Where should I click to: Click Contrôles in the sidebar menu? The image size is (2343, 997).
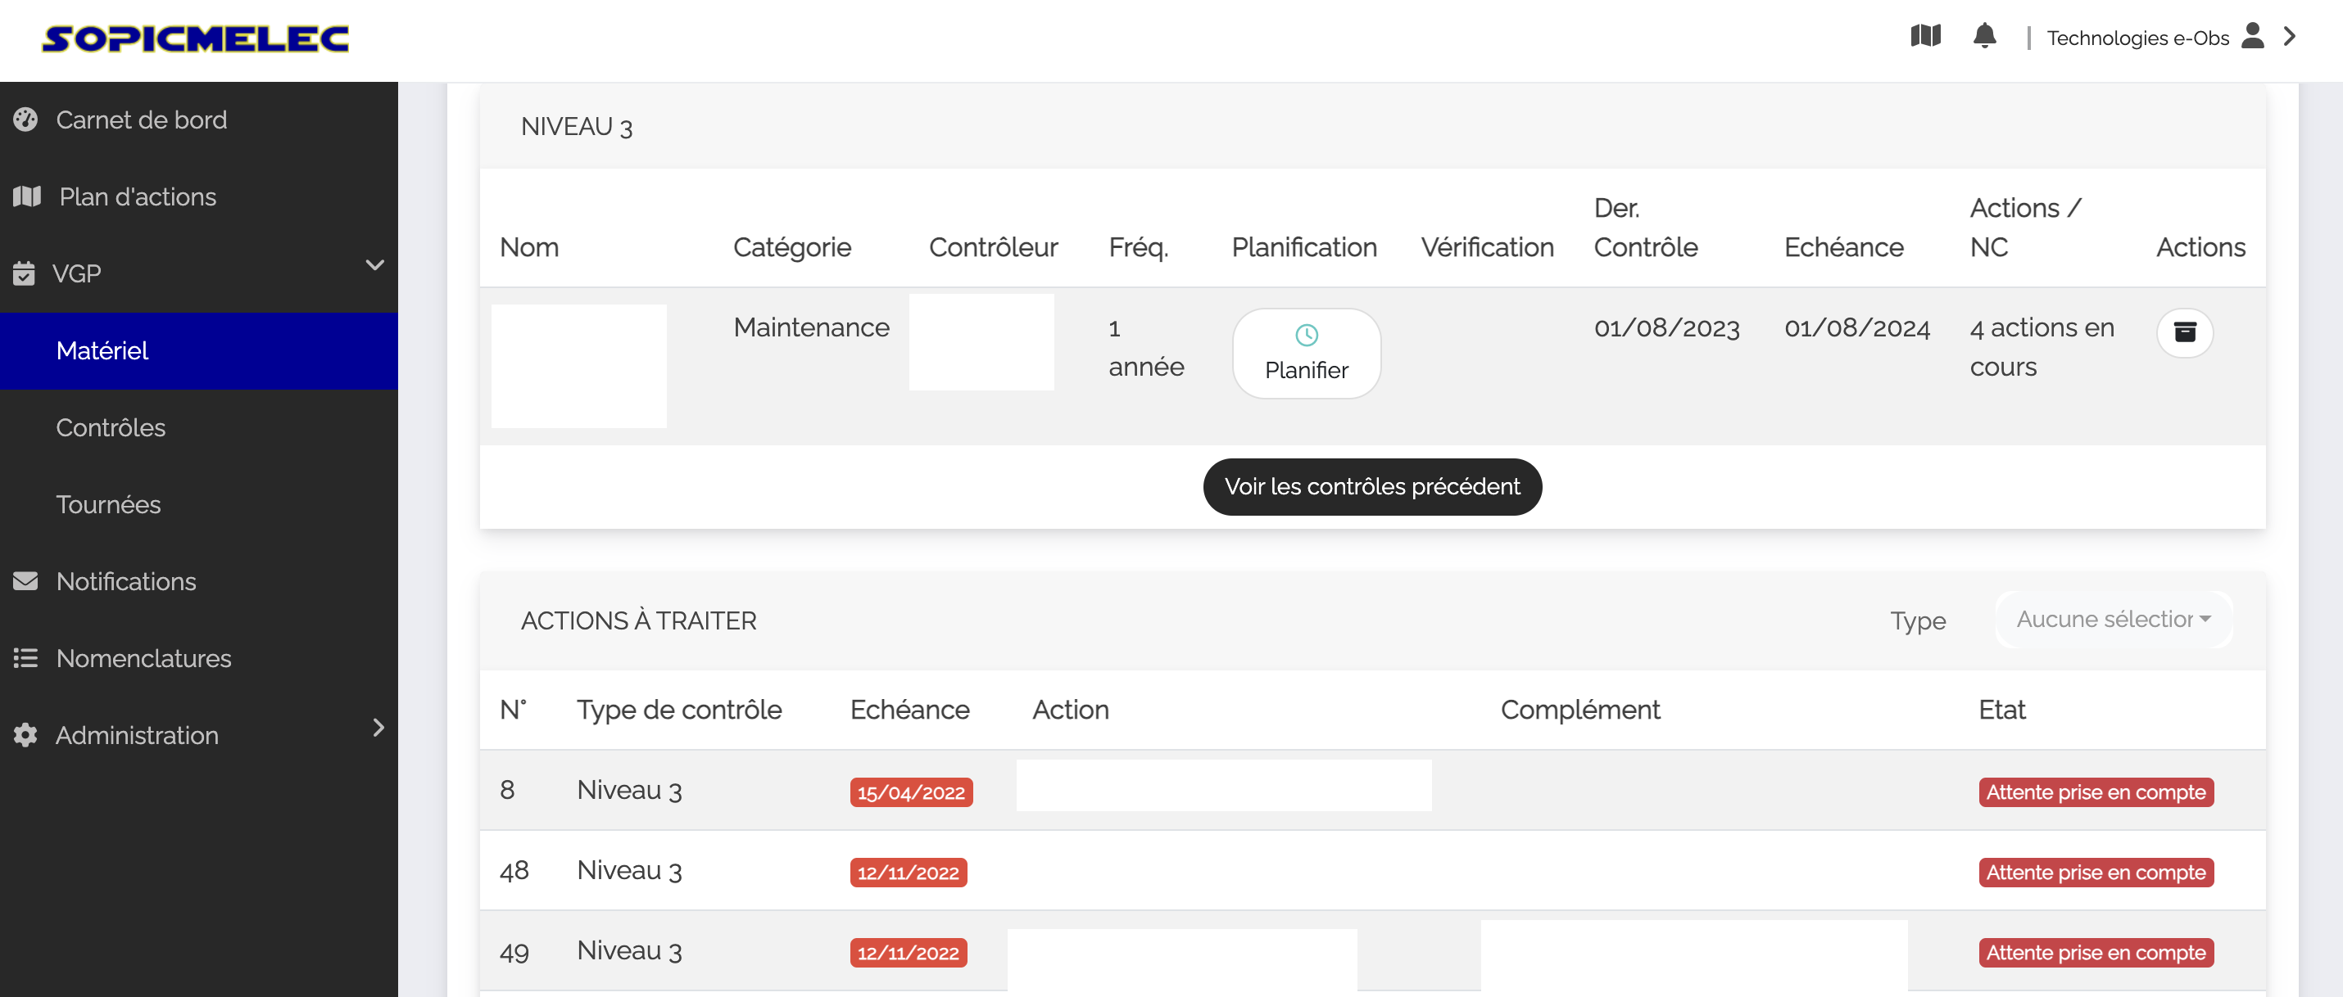(112, 428)
